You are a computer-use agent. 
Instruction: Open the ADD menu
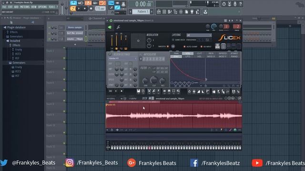(x=16, y=7)
